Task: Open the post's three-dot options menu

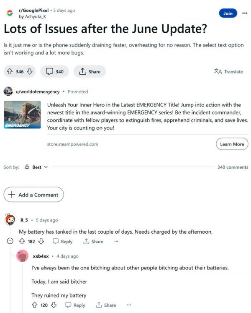Action: [x=245, y=13]
